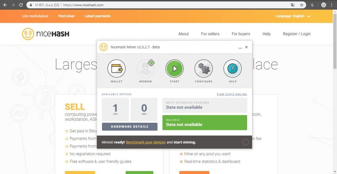Go back in the browser
Image resolution: width=337 pixels, height=174 pixels.
point(5,5)
